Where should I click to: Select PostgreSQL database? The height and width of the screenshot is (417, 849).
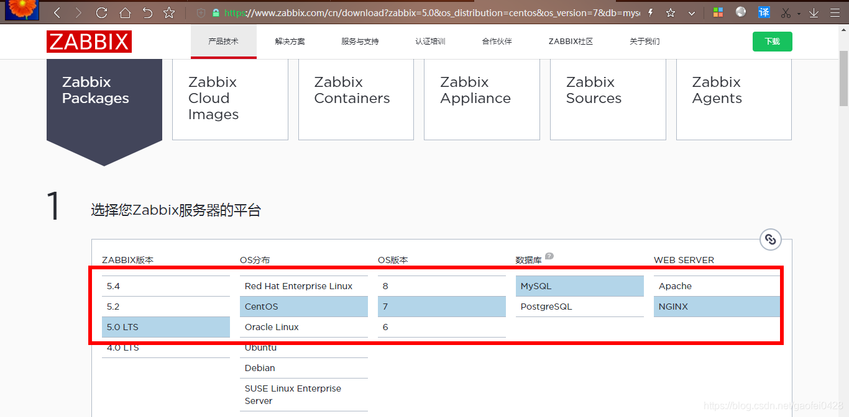pyautogui.click(x=580, y=307)
